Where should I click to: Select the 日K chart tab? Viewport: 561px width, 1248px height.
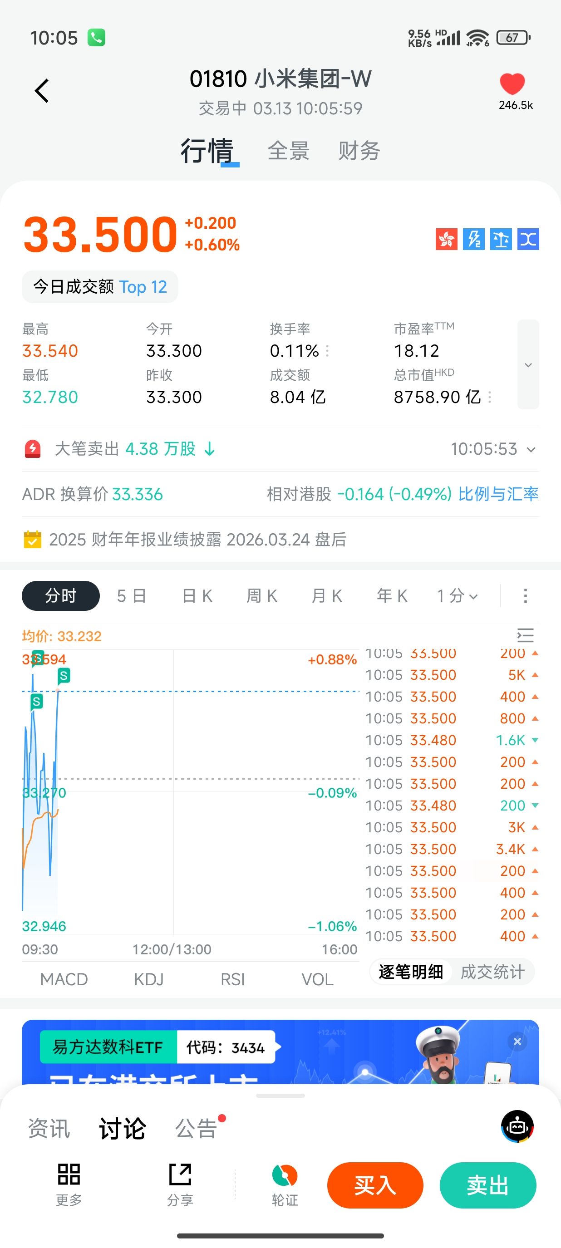click(x=197, y=596)
